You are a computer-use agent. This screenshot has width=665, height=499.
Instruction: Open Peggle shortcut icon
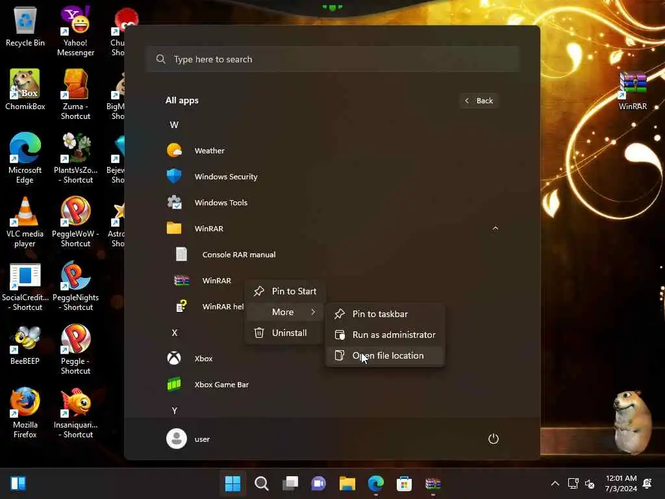(75, 350)
